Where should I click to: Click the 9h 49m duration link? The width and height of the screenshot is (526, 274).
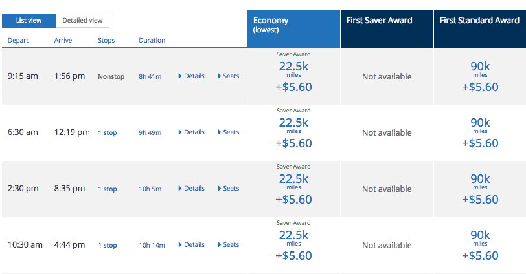point(150,133)
